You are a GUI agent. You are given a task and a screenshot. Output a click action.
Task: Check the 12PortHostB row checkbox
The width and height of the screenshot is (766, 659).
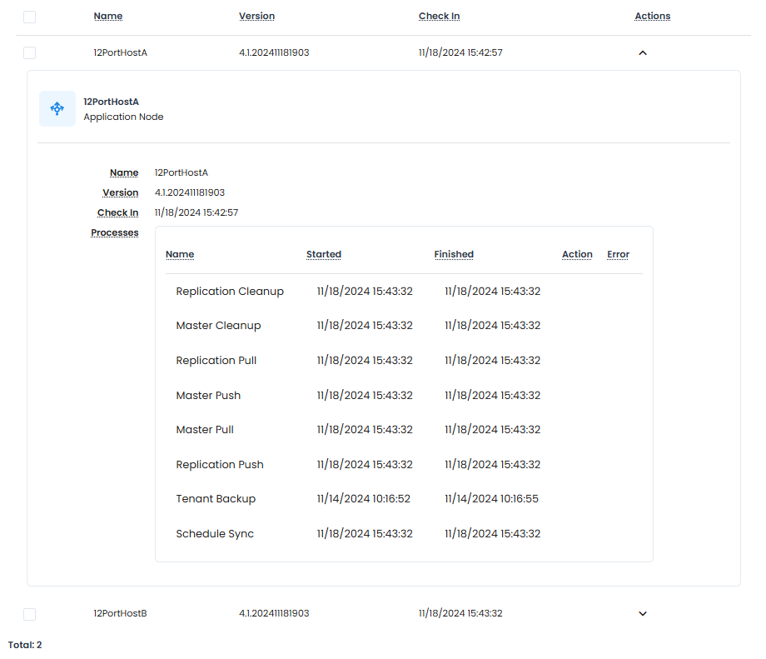pos(30,614)
